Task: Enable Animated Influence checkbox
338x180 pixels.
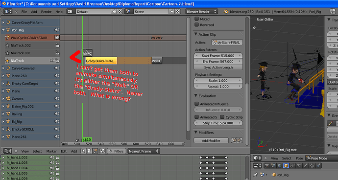Action: pos(196,104)
